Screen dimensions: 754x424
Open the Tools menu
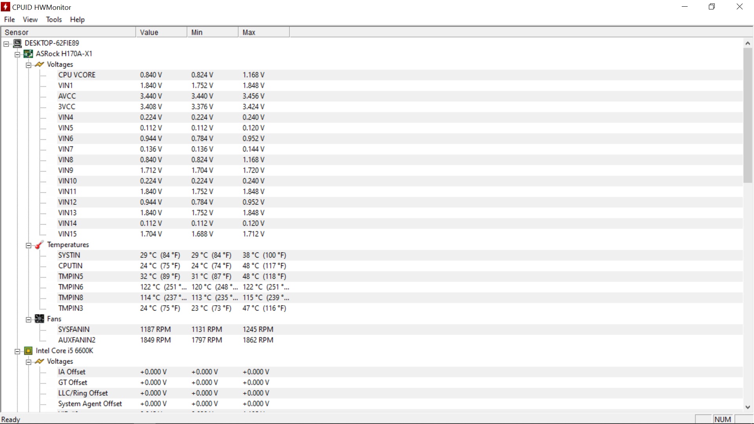54,20
